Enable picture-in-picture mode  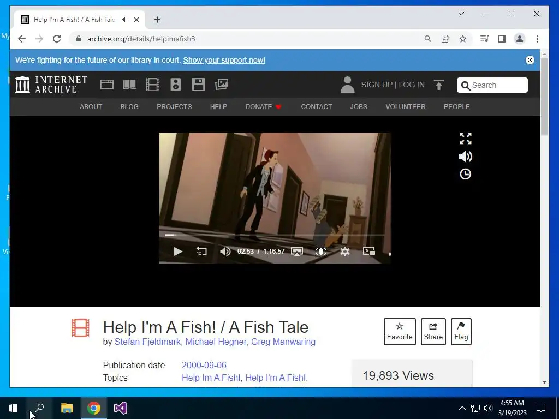pos(368,251)
